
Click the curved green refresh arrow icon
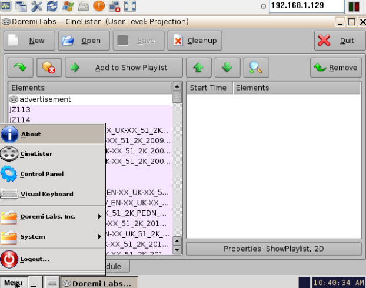coord(21,68)
